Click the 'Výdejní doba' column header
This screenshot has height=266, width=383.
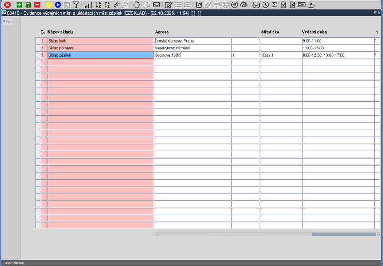pos(314,32)
